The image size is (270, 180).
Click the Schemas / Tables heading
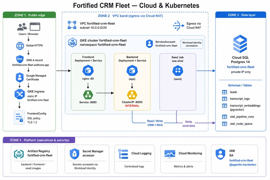coord(240,85)
